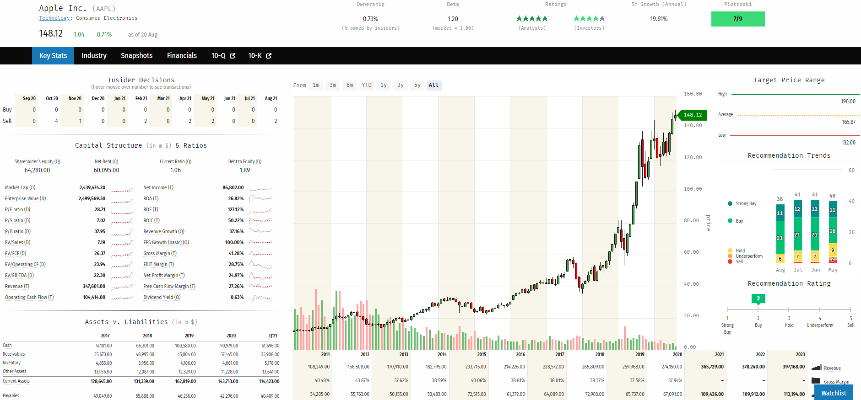Open the 10-Q external link icon
This screenshot has height=400, width=861.
[233, 56]
